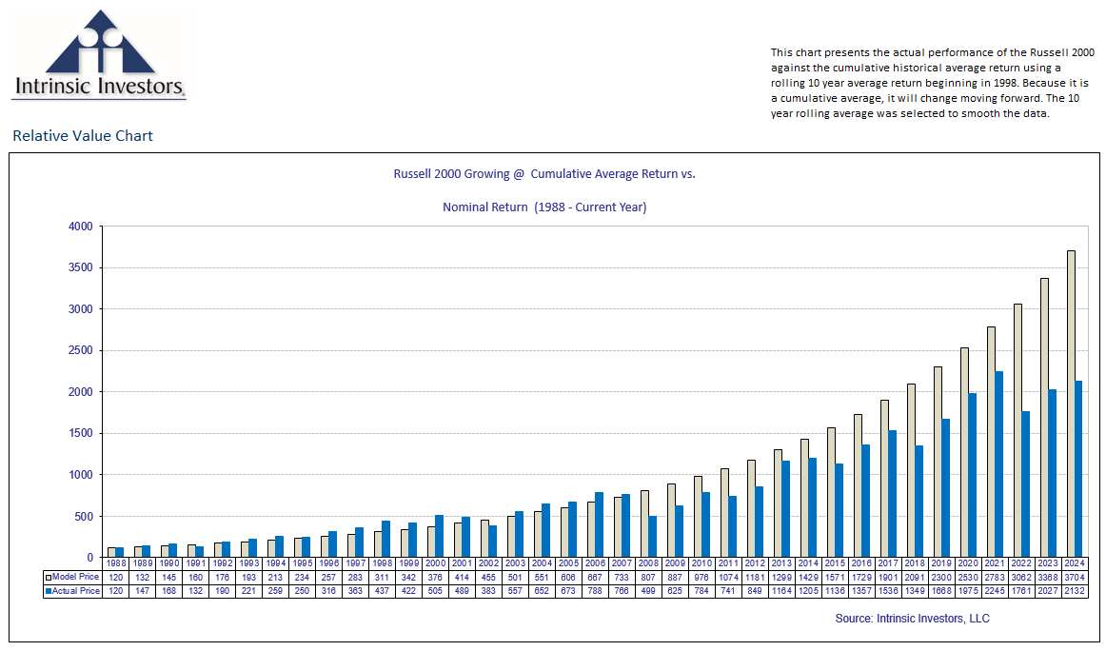Click the 505 Actual Price cell for 2000
The width and height of the screenshot is (1106, 651).
[x=435, y=590]
